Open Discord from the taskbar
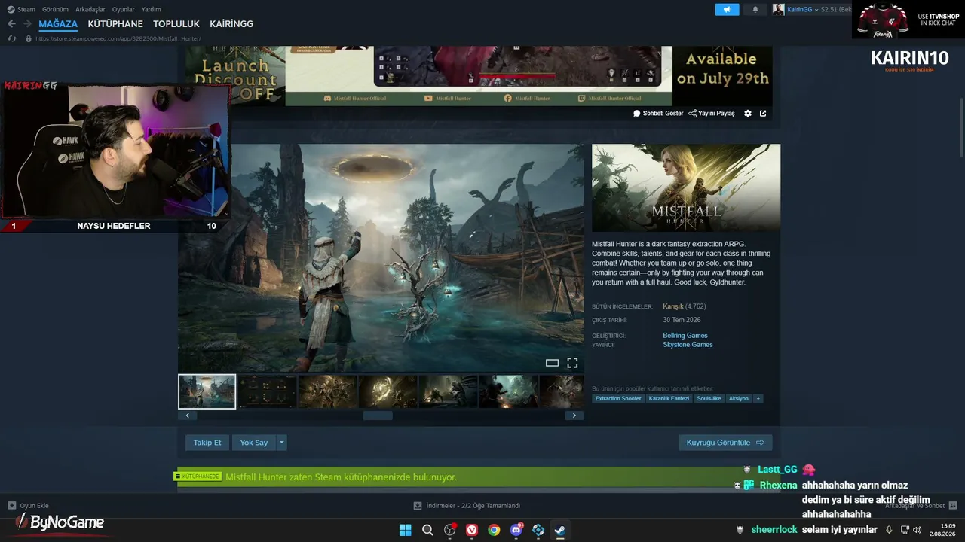This screenshot has height=542, width=965. tap(516, 530)
